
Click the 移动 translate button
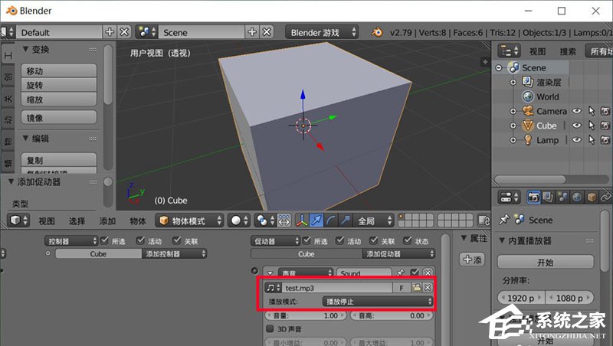(x=57, y=70)
